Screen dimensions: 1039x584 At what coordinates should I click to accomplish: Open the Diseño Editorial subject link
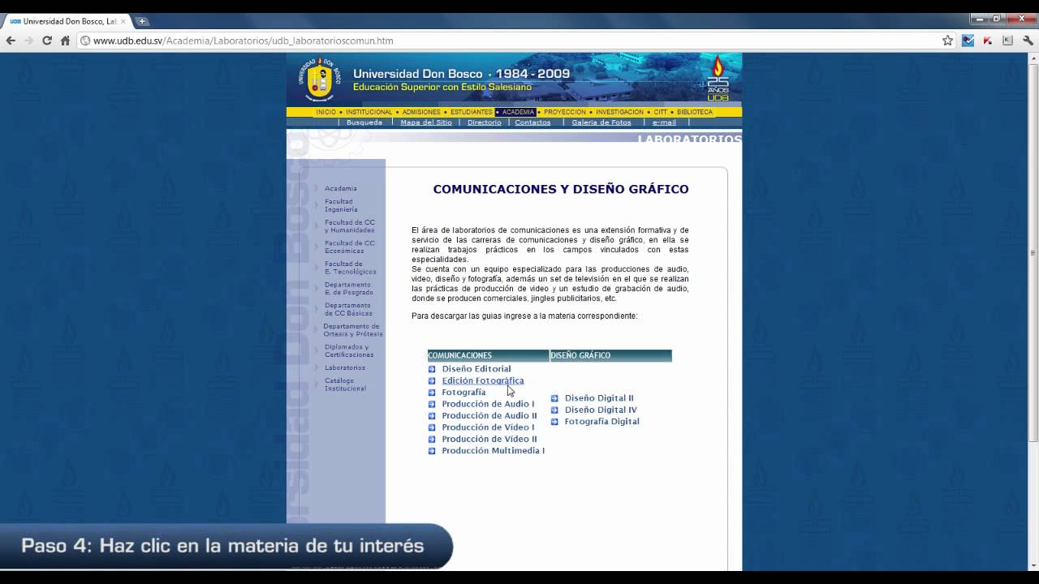pyautogui.click(x=476, y=369)
